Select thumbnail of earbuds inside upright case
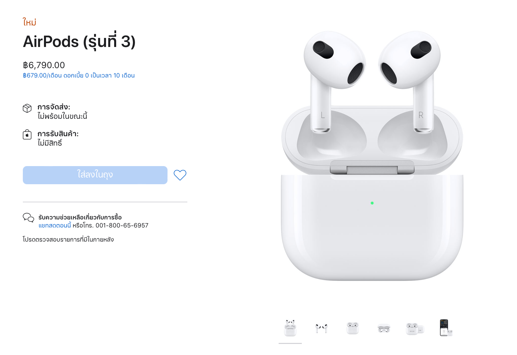Screen dimensions: 517x355 click(352, 328)
